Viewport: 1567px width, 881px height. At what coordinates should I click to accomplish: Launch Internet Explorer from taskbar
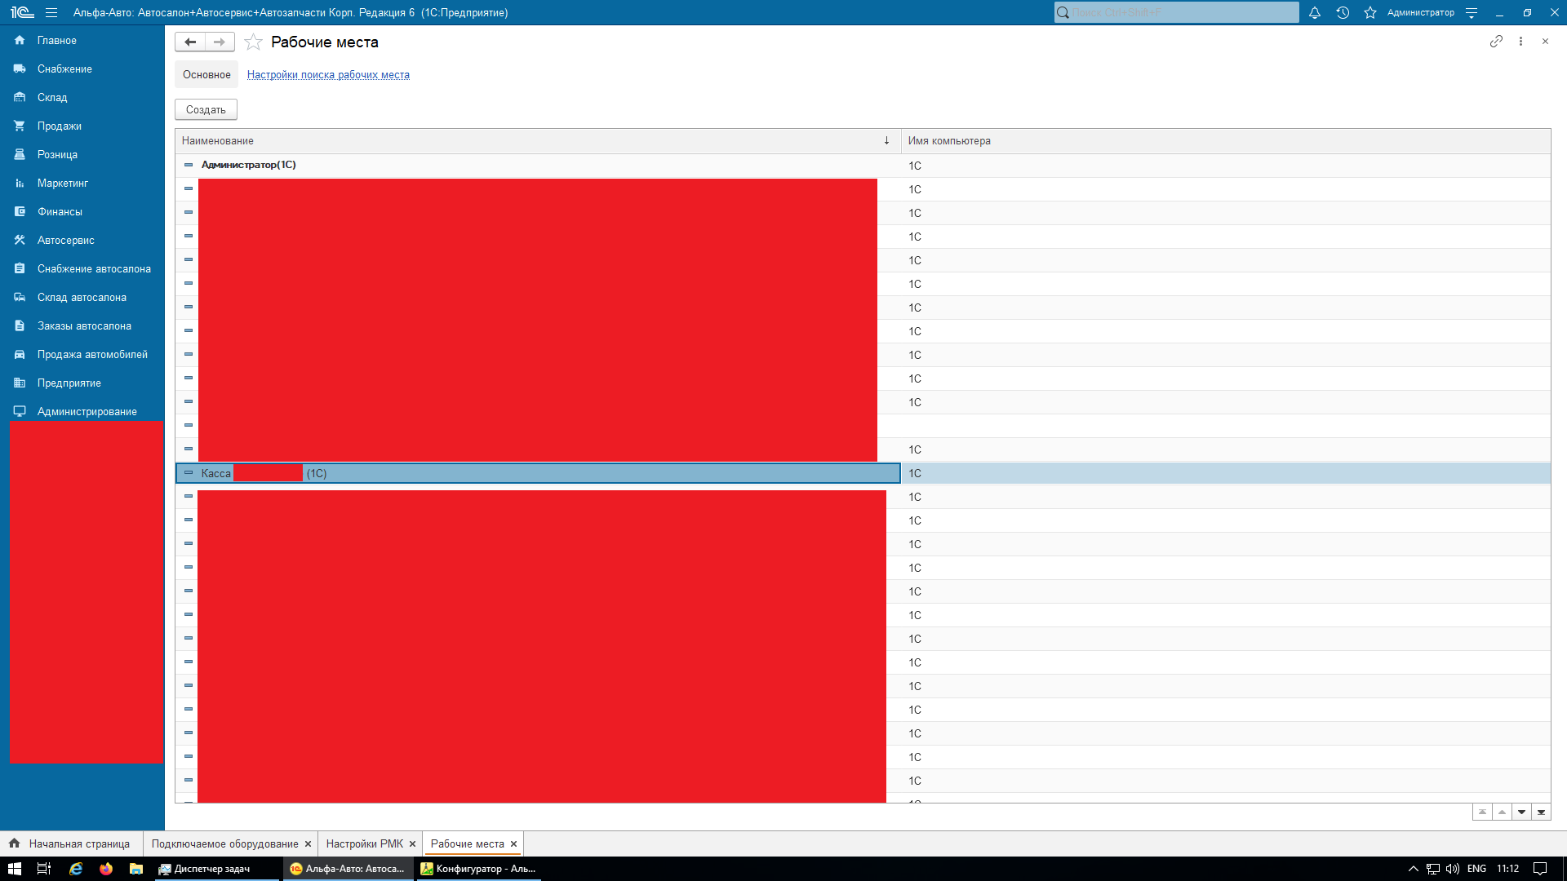pyautogui.click(x=76, y=869)
